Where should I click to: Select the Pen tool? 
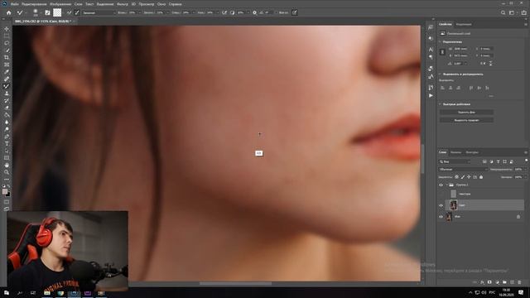(x=7, y=137)
